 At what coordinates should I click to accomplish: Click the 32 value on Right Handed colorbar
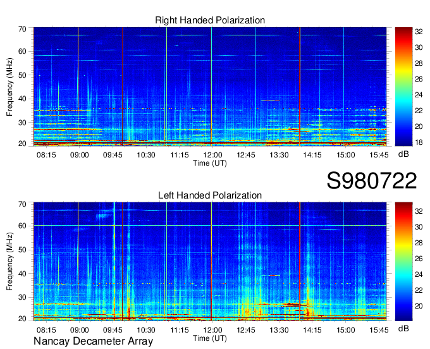click(419, 32)
